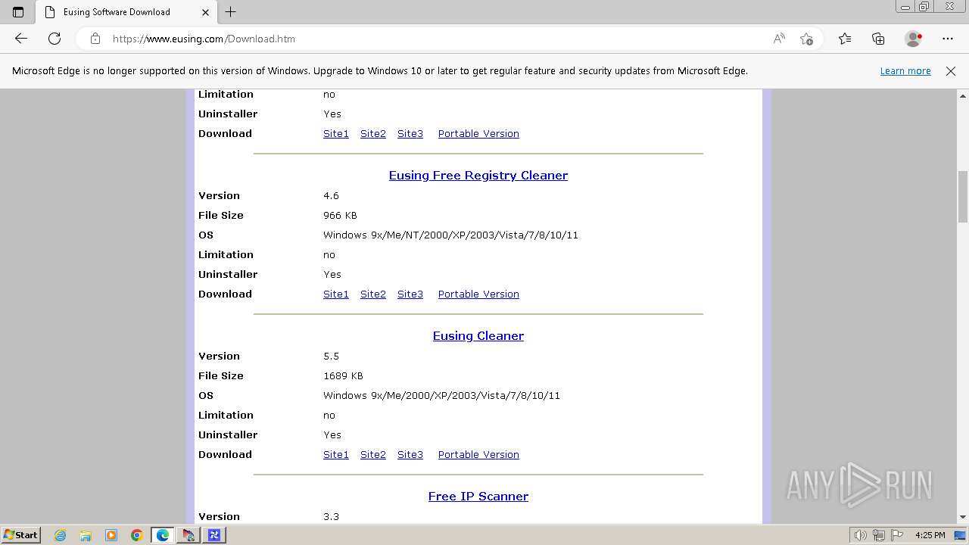969x545 pixels.
Task: Dismiss the Edge unsupported notification bar
Action: click(x=951, y=71)
